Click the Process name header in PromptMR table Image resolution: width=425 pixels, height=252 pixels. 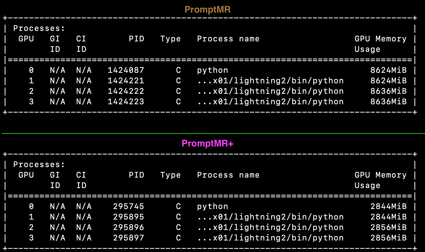click(x=228, y=39)
